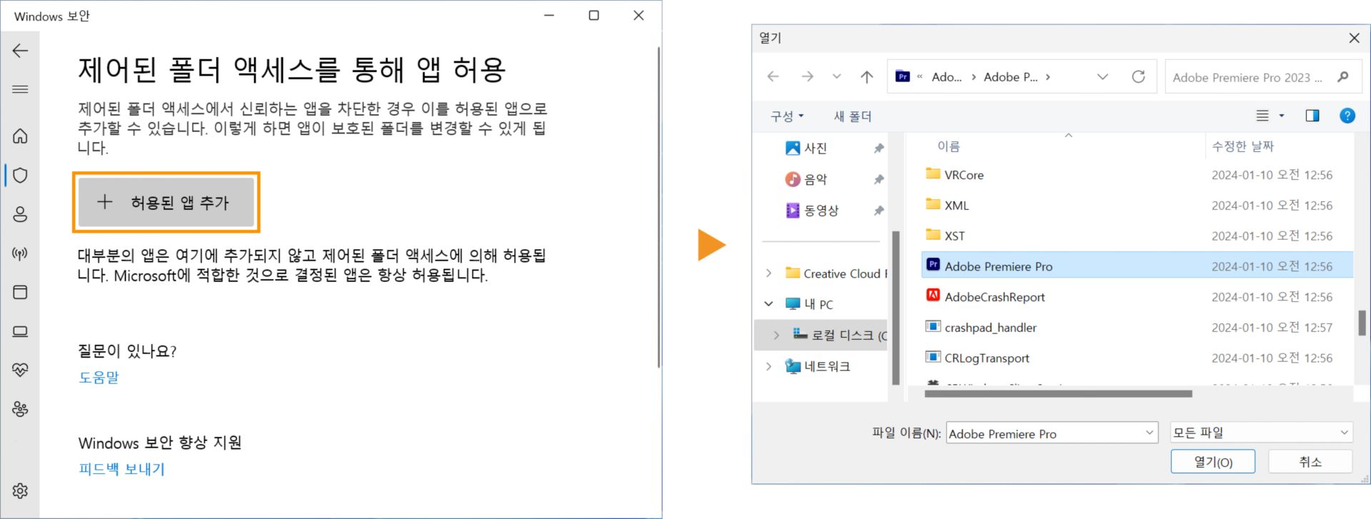Open Family options icon in sidebar
Viewport: 1371px width, 519px height.
(20, 409)
